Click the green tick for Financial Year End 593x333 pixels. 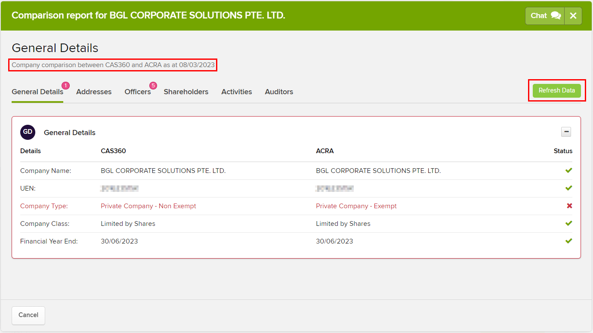[x=569, y=241]
